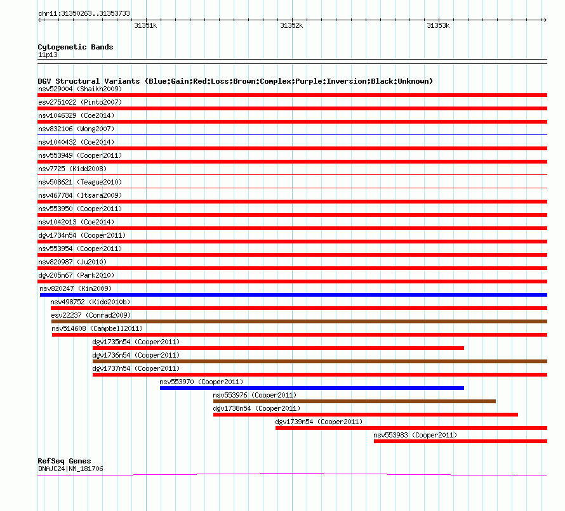Select the 11p13 band label

[x=48, y=55]
